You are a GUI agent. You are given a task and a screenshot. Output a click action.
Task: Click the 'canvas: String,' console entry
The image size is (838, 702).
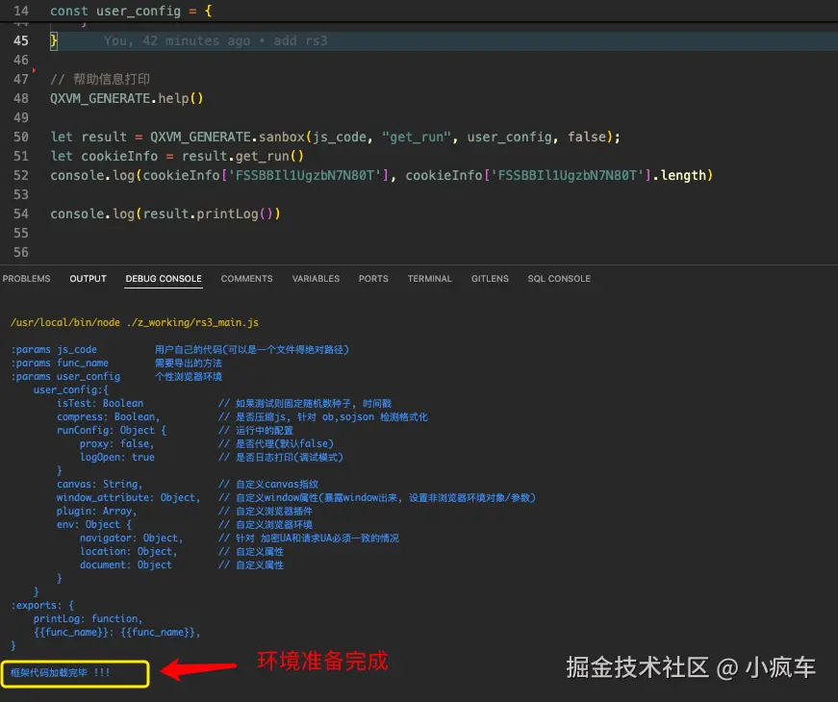(x=100, y=484)
